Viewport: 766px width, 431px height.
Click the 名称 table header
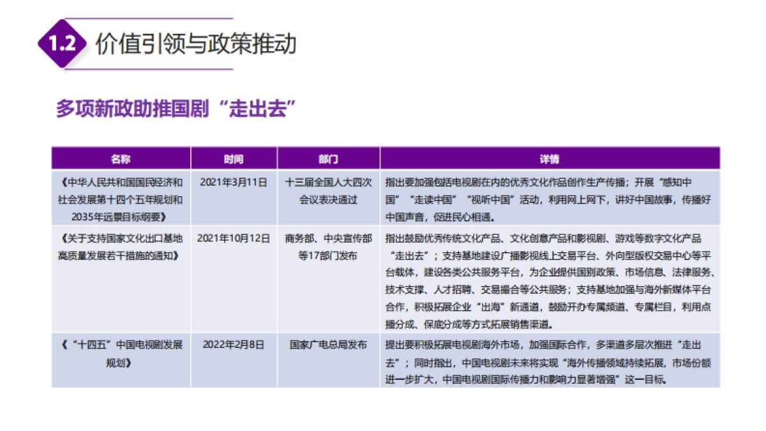click(x=121, y=158)
